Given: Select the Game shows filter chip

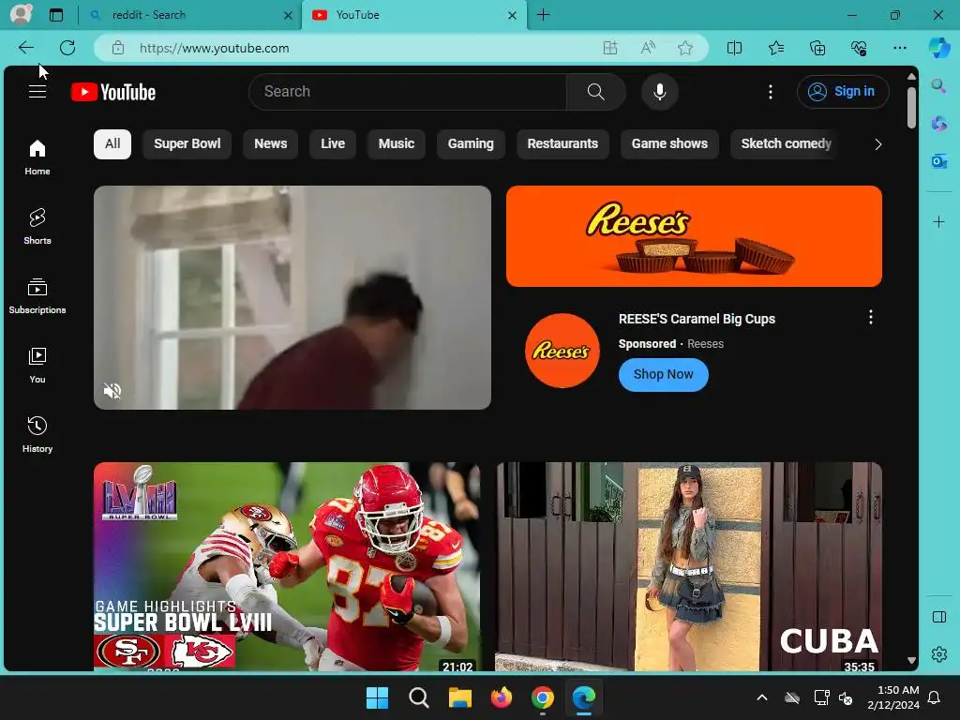Looking at the screenshot, I should coord(669,143).
